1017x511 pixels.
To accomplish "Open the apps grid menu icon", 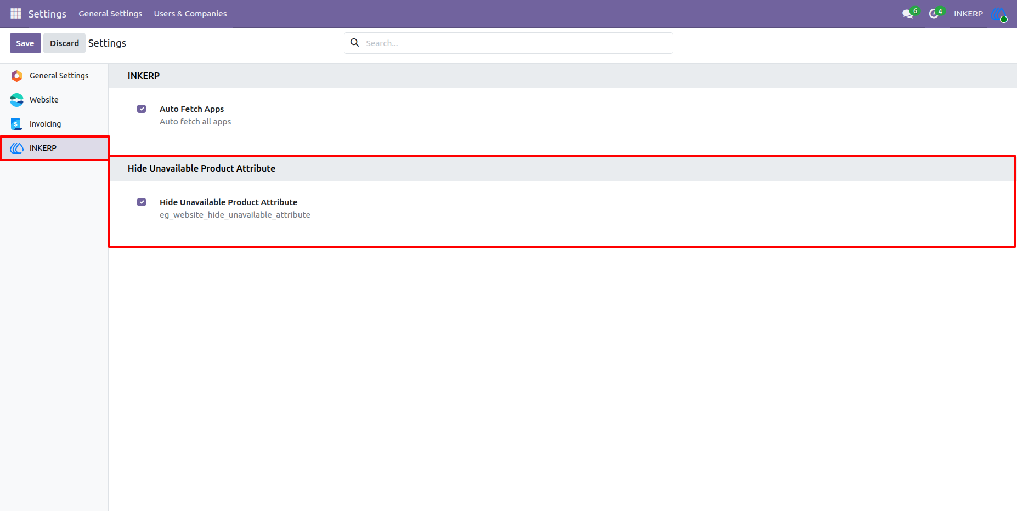I will click(16, 13).
